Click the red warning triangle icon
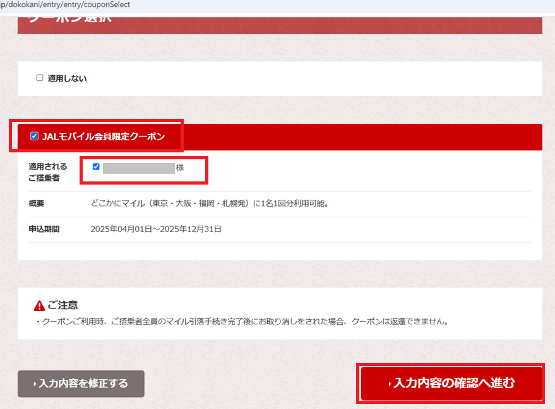Image resolution: width=555 pixels, height=409 pixels. click(40, 306)
